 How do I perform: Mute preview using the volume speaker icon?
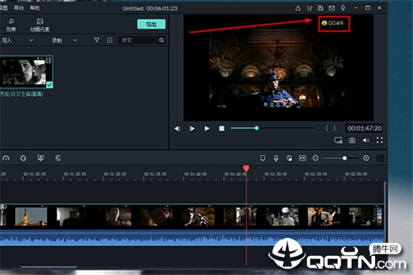[366, 140]
